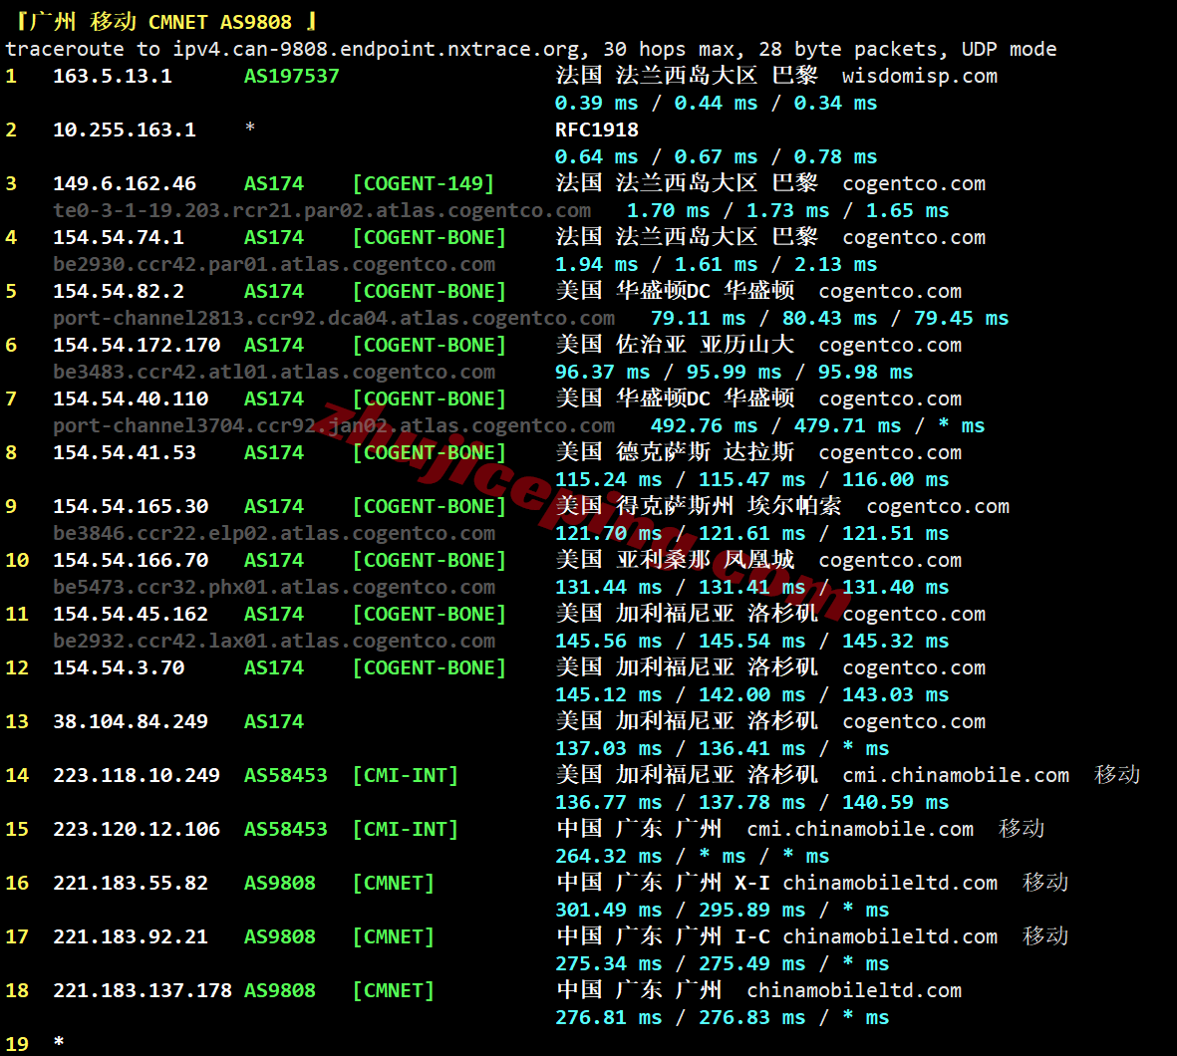
Task: Click IP address 223.120.12.106 at hop 15
Action: click(x=136, y=829)
